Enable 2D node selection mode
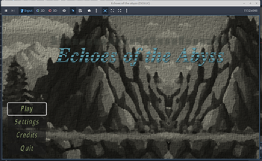 click(x=41, y=10)
